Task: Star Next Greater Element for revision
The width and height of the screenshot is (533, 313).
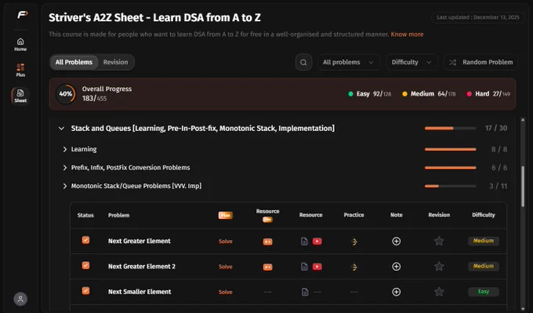Action: pos(439,241)
